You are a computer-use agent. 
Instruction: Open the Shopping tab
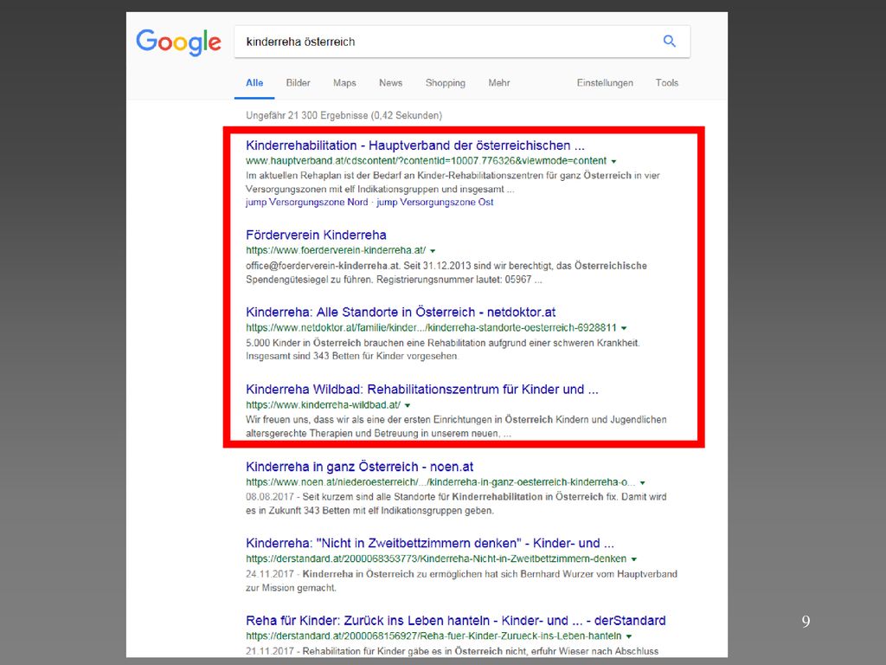click(446, 82)
